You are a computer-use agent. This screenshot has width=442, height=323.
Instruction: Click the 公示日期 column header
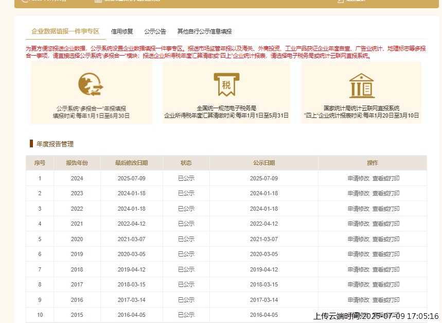tap(264, 163)
